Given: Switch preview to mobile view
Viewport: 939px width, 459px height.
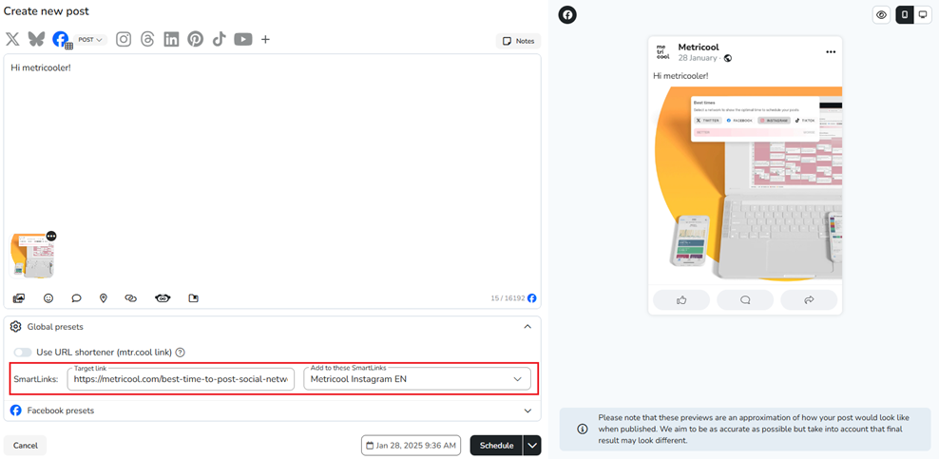Looking at the screenshot, I should coord(905,15).
